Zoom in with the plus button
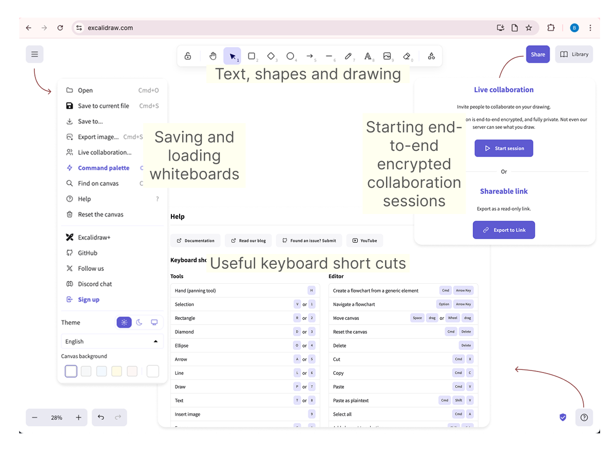 pyautogui.click(x=79, y=418)
